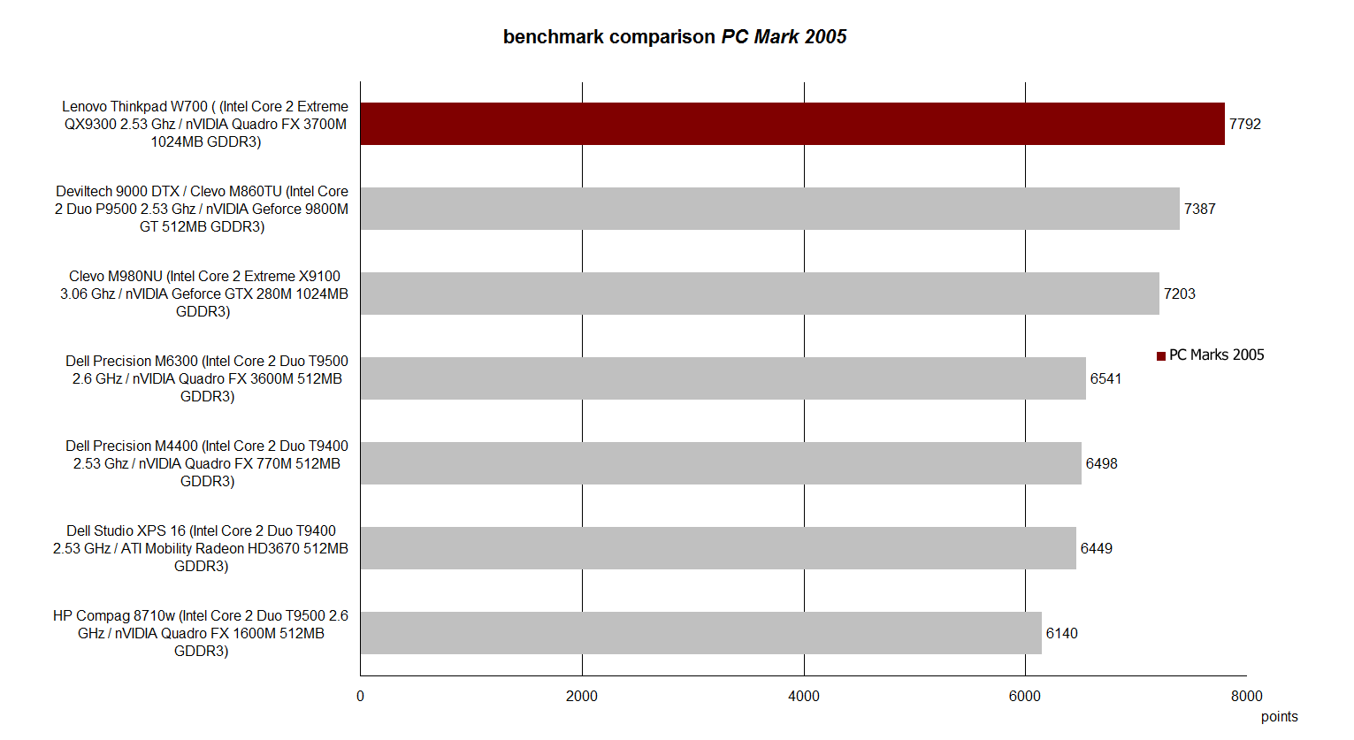Click the value label 6449
The image size is (1354, 740).
coord(1097,548)
